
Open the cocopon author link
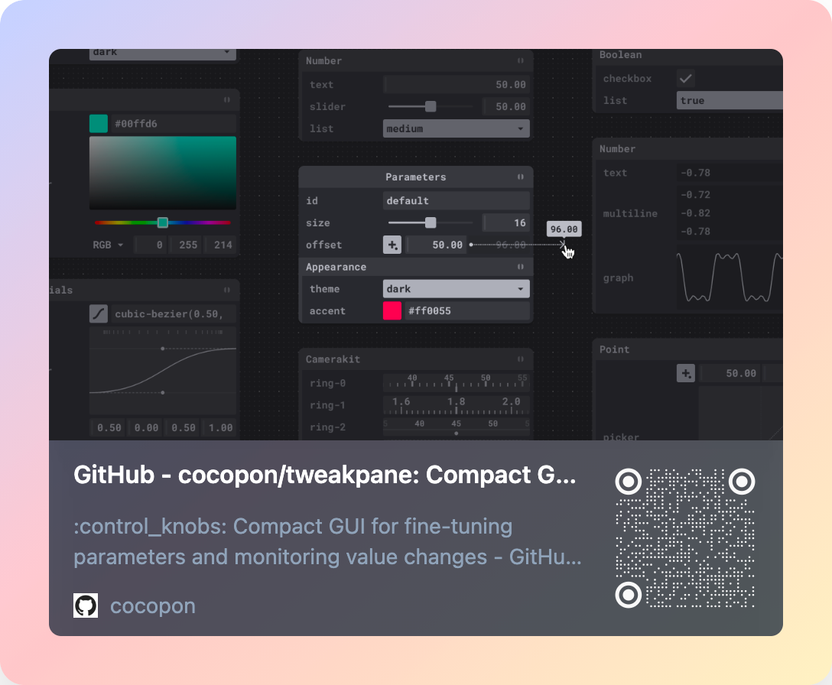153,606
